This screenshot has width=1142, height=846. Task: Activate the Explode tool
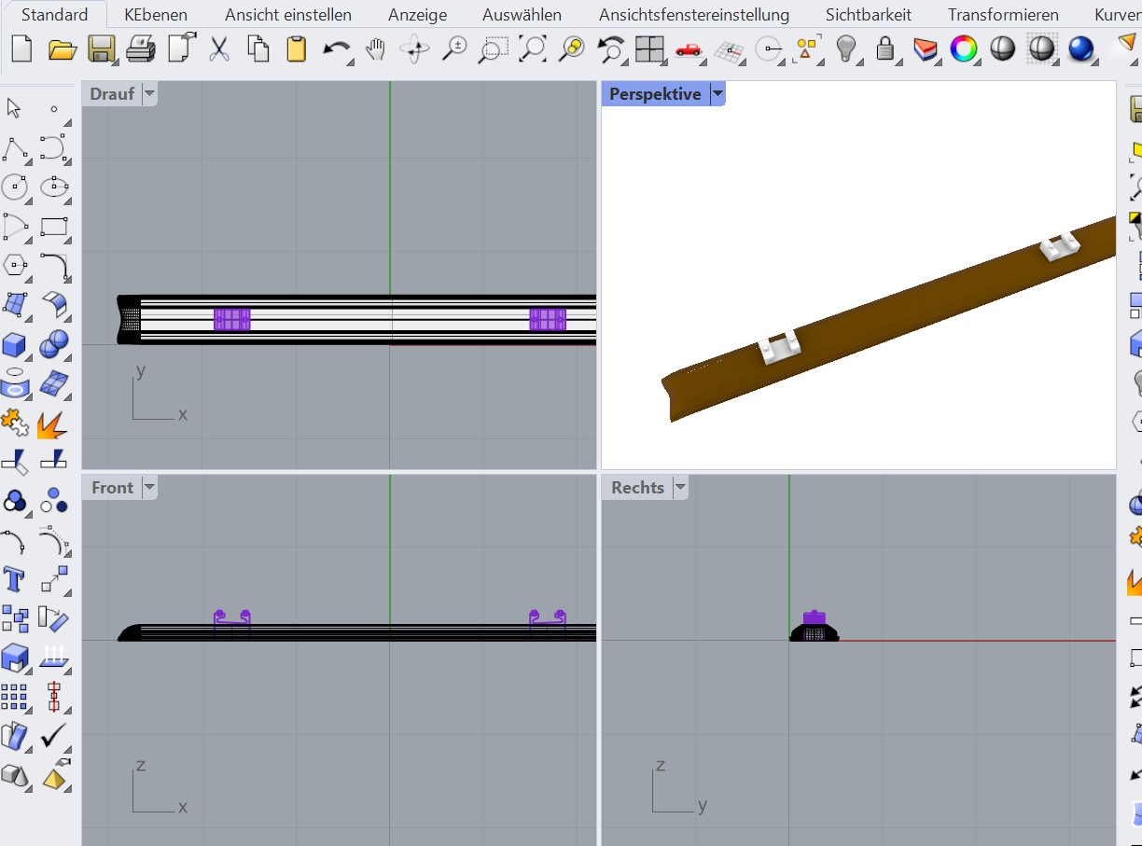(52, 424)
